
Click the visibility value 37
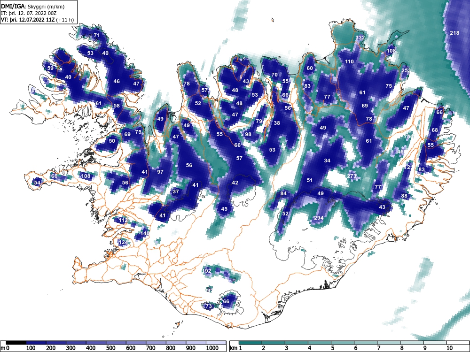coord(176,191)
